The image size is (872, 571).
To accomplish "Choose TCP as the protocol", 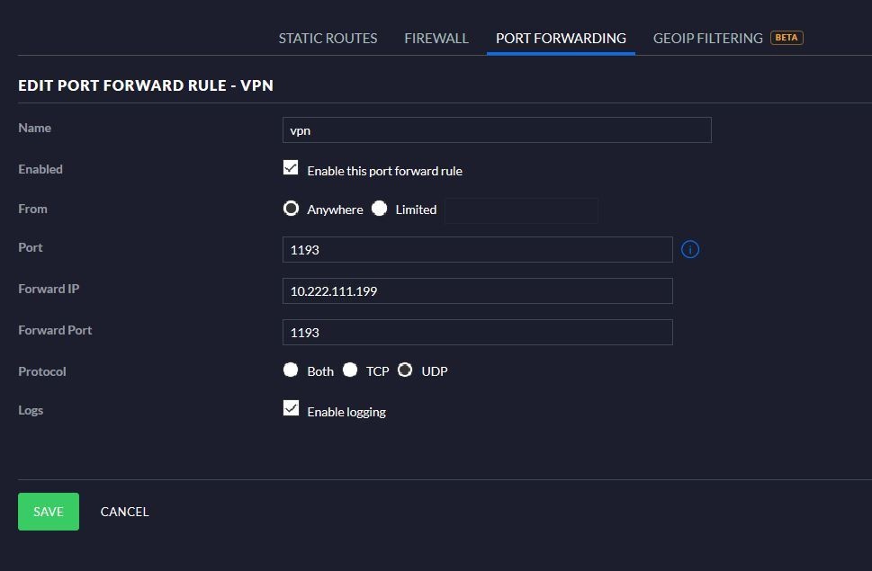I will pyautogui.click(x=350, y=370).
